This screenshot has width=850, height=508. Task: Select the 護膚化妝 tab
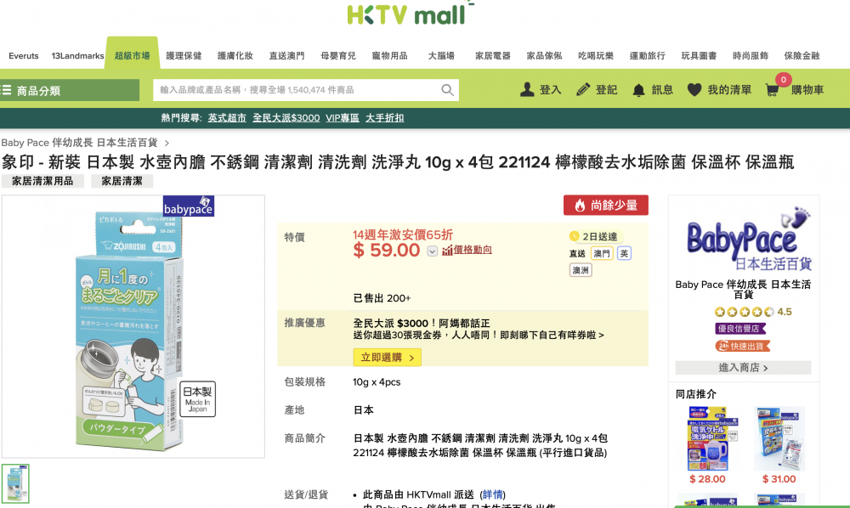[x=235, y=56]
